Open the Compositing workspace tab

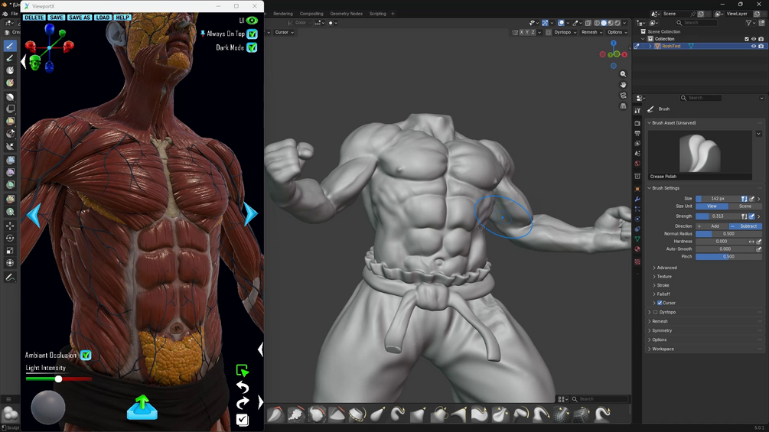[x=311, y=14]
